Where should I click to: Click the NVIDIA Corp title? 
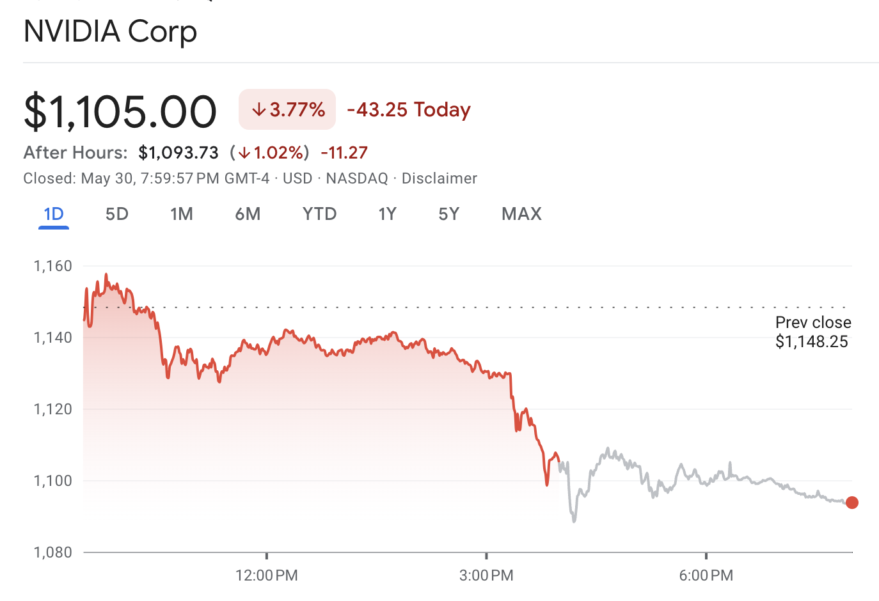pyautogui.click(x=110, y=31)
